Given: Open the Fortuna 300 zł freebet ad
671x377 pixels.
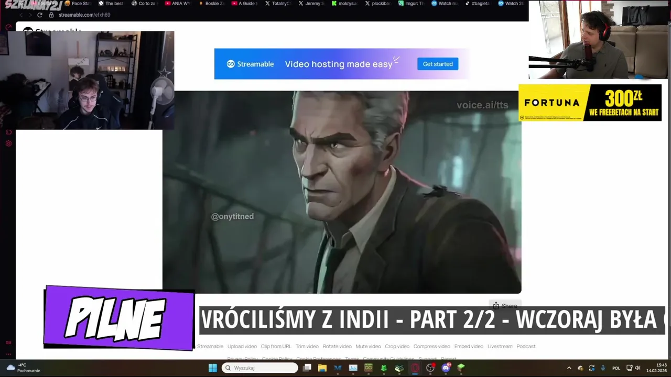Looking at the screenshot, I should [590, 103].
